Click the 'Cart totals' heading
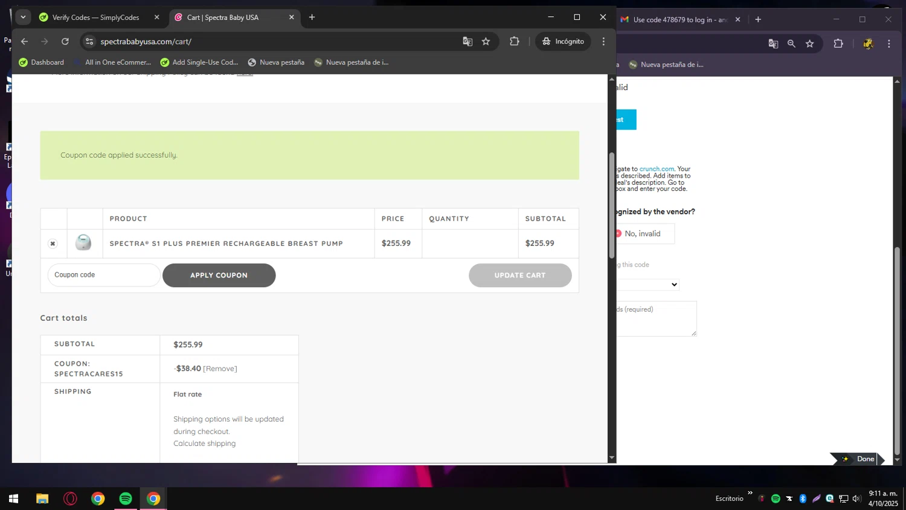This screenshot has width=906, height=510. [64, 318]
